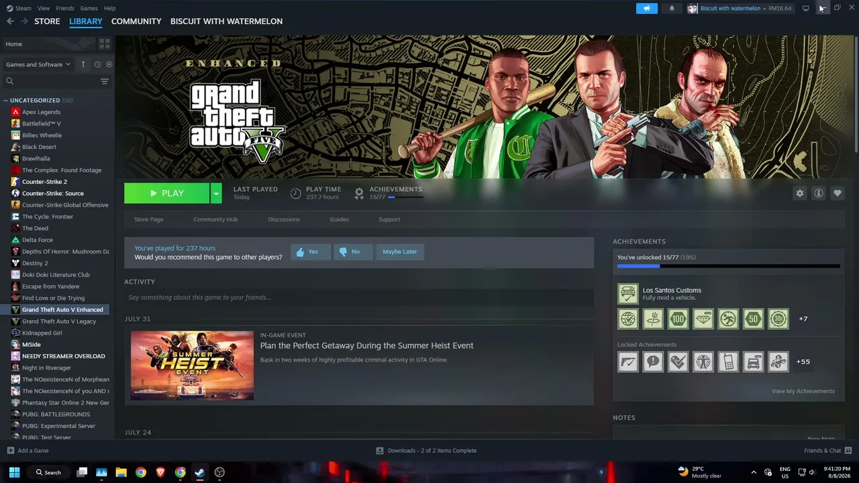The image size is (859, 483).
Task: Expand +7 more unlocked achievements
Action: point(803,319)
